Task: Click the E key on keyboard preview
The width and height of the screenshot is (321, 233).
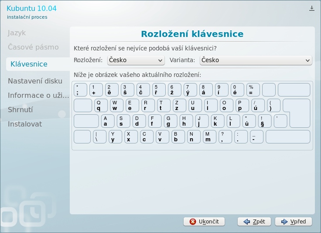Action: pyautogui.click(x=133, y=106)
